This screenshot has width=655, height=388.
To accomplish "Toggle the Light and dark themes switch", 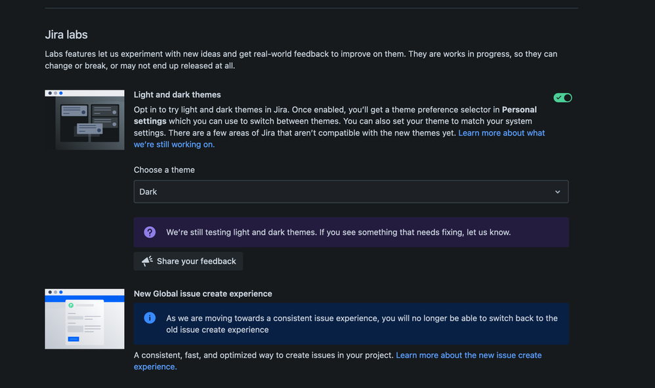I will pos(562,98).
